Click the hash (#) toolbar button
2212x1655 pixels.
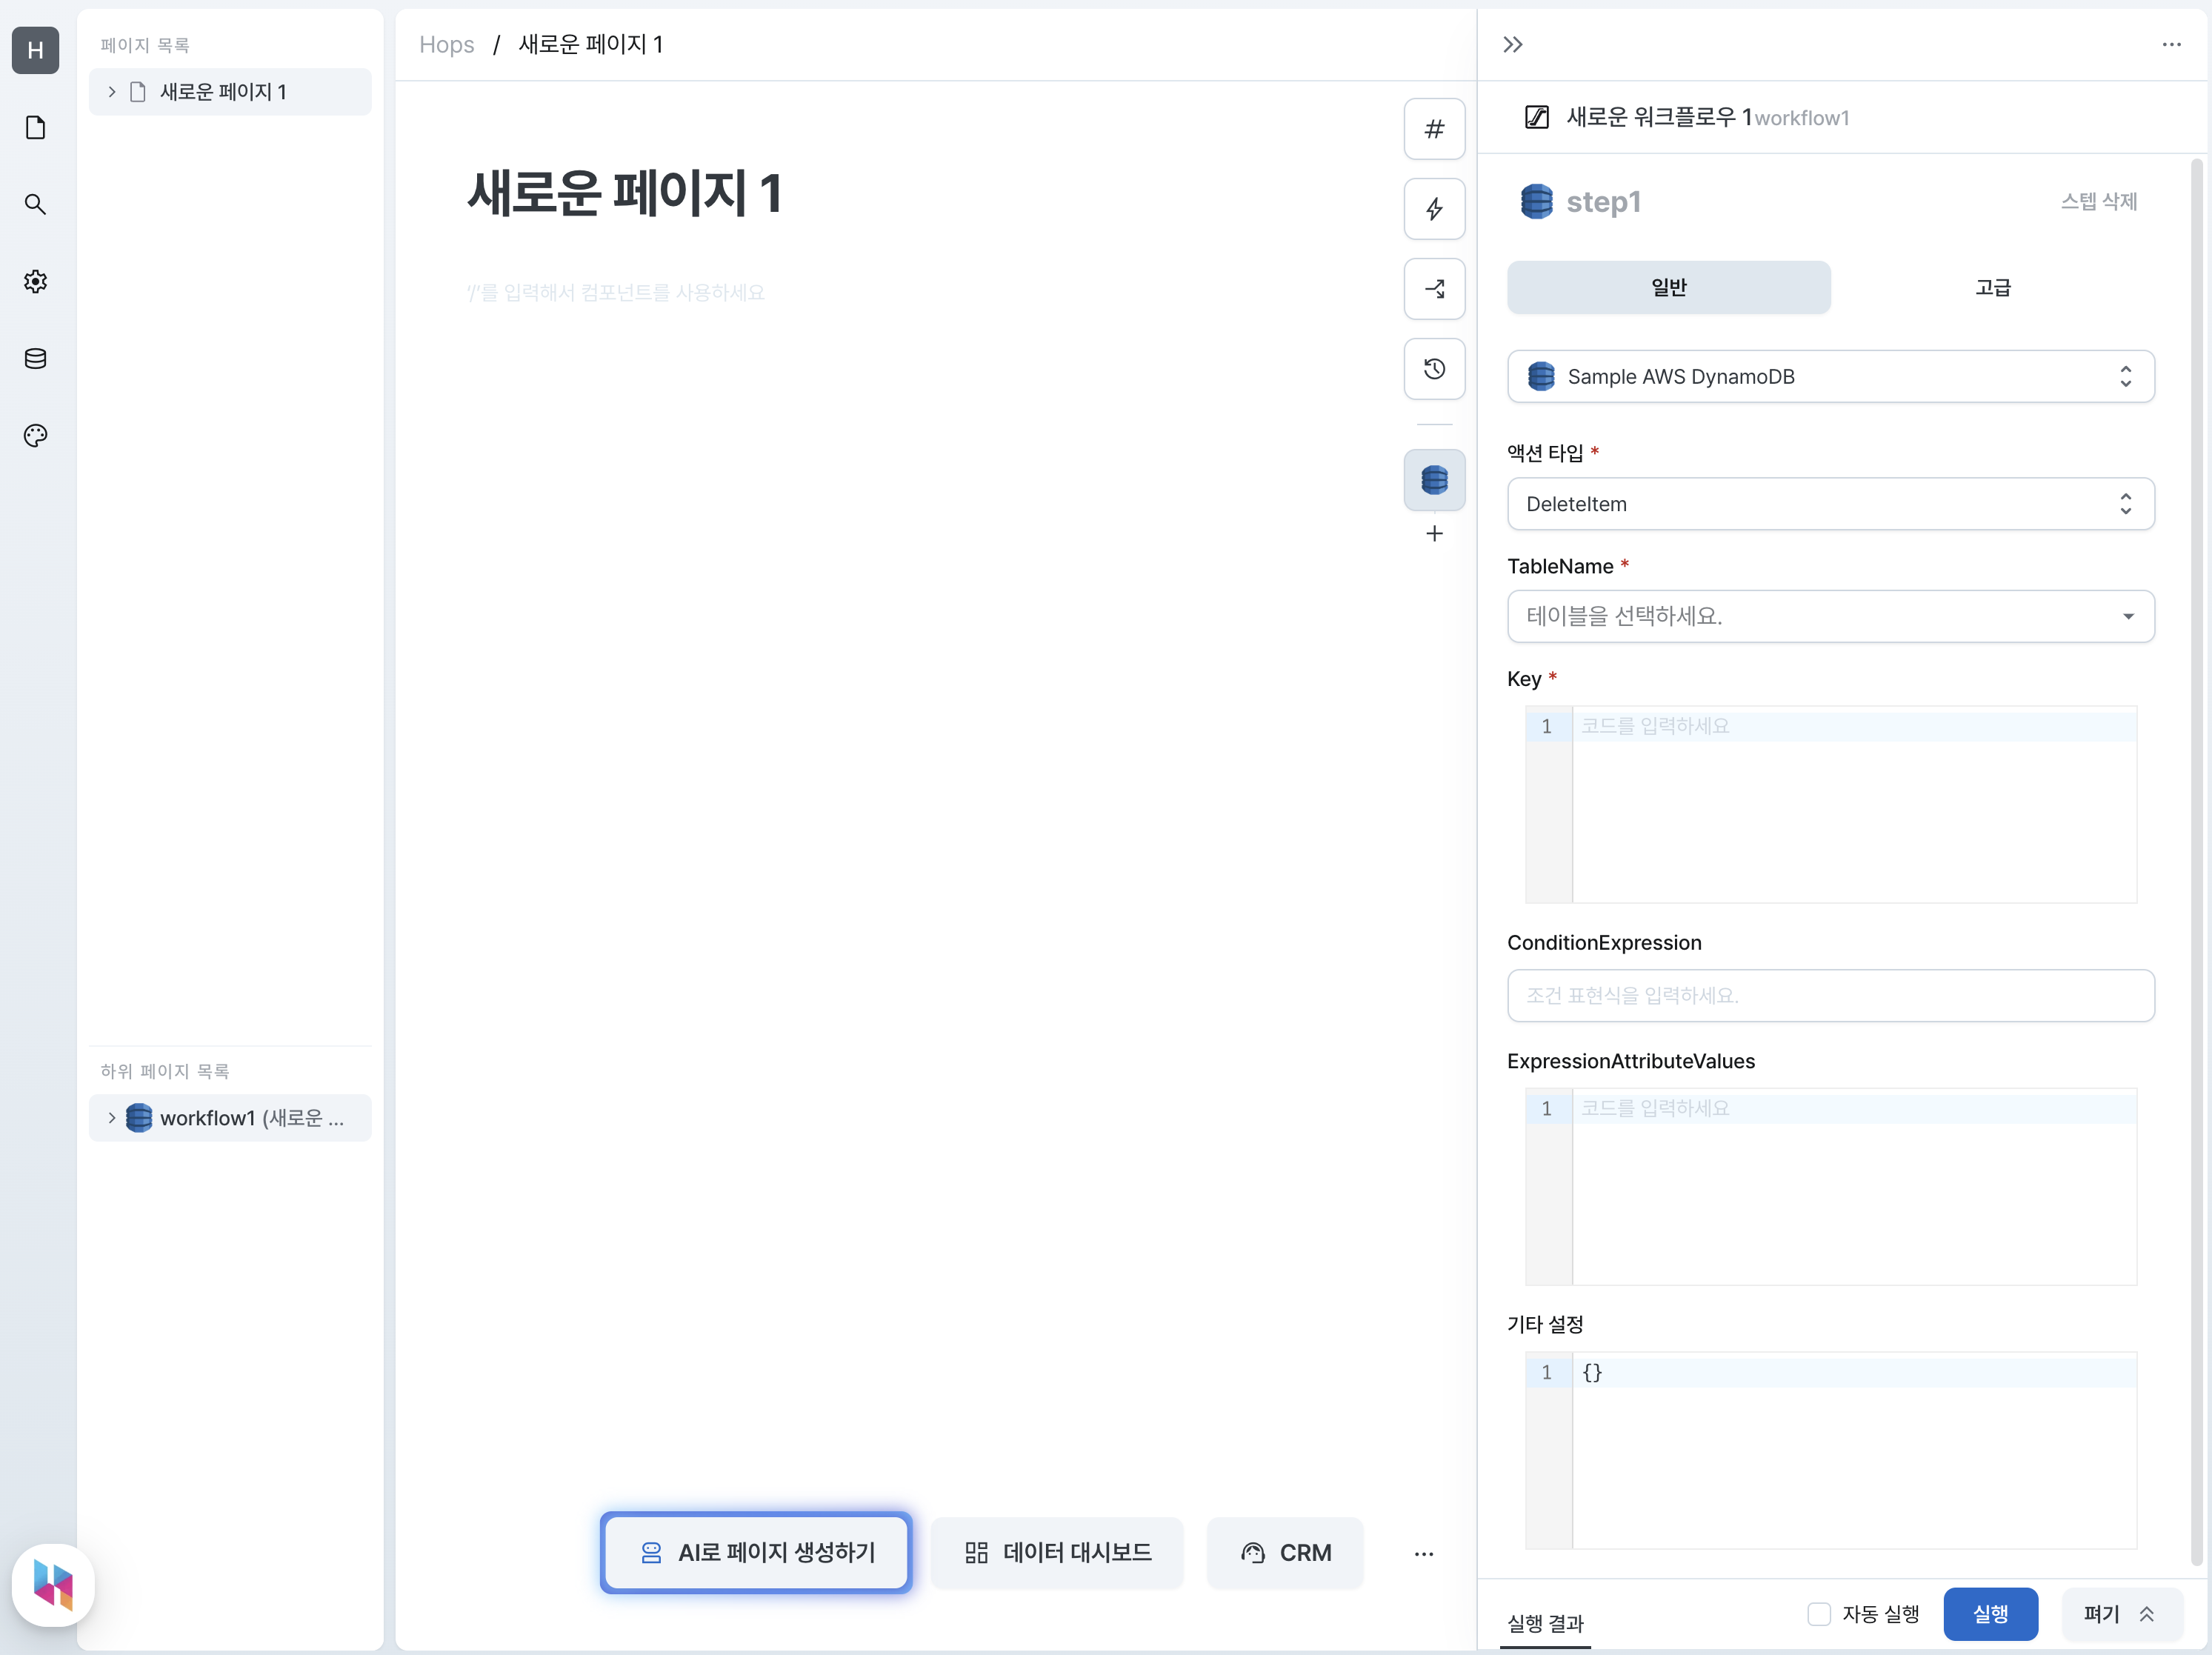[x=1434, y=129]
